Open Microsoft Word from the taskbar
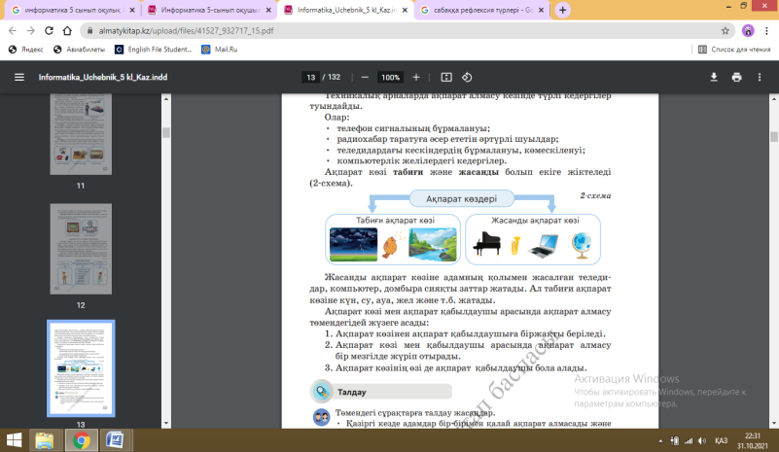The width and height of the screenshot is (779, 452). (116, 440)
